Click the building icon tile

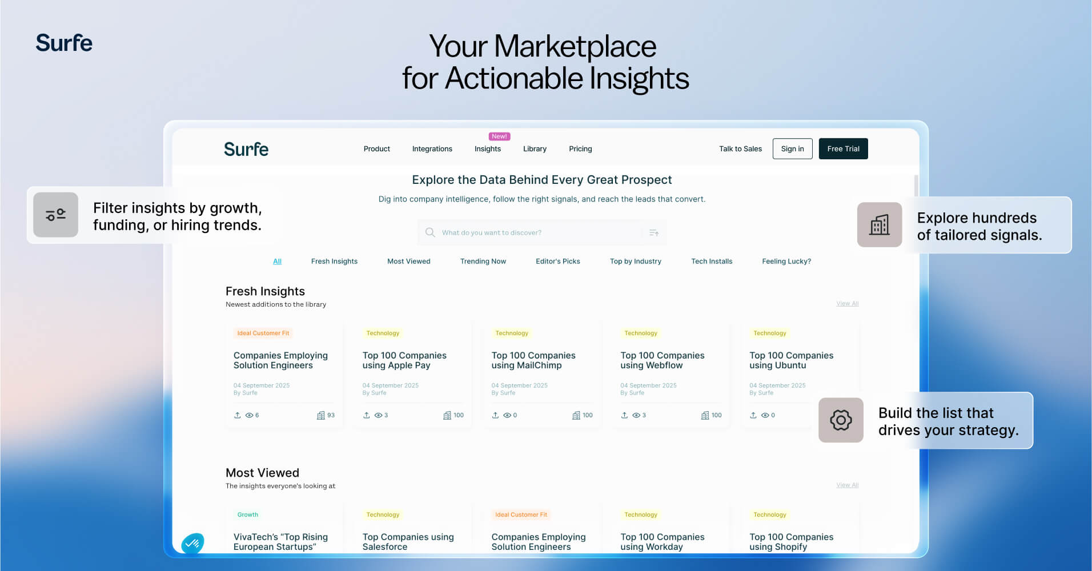tap(880, 225)
